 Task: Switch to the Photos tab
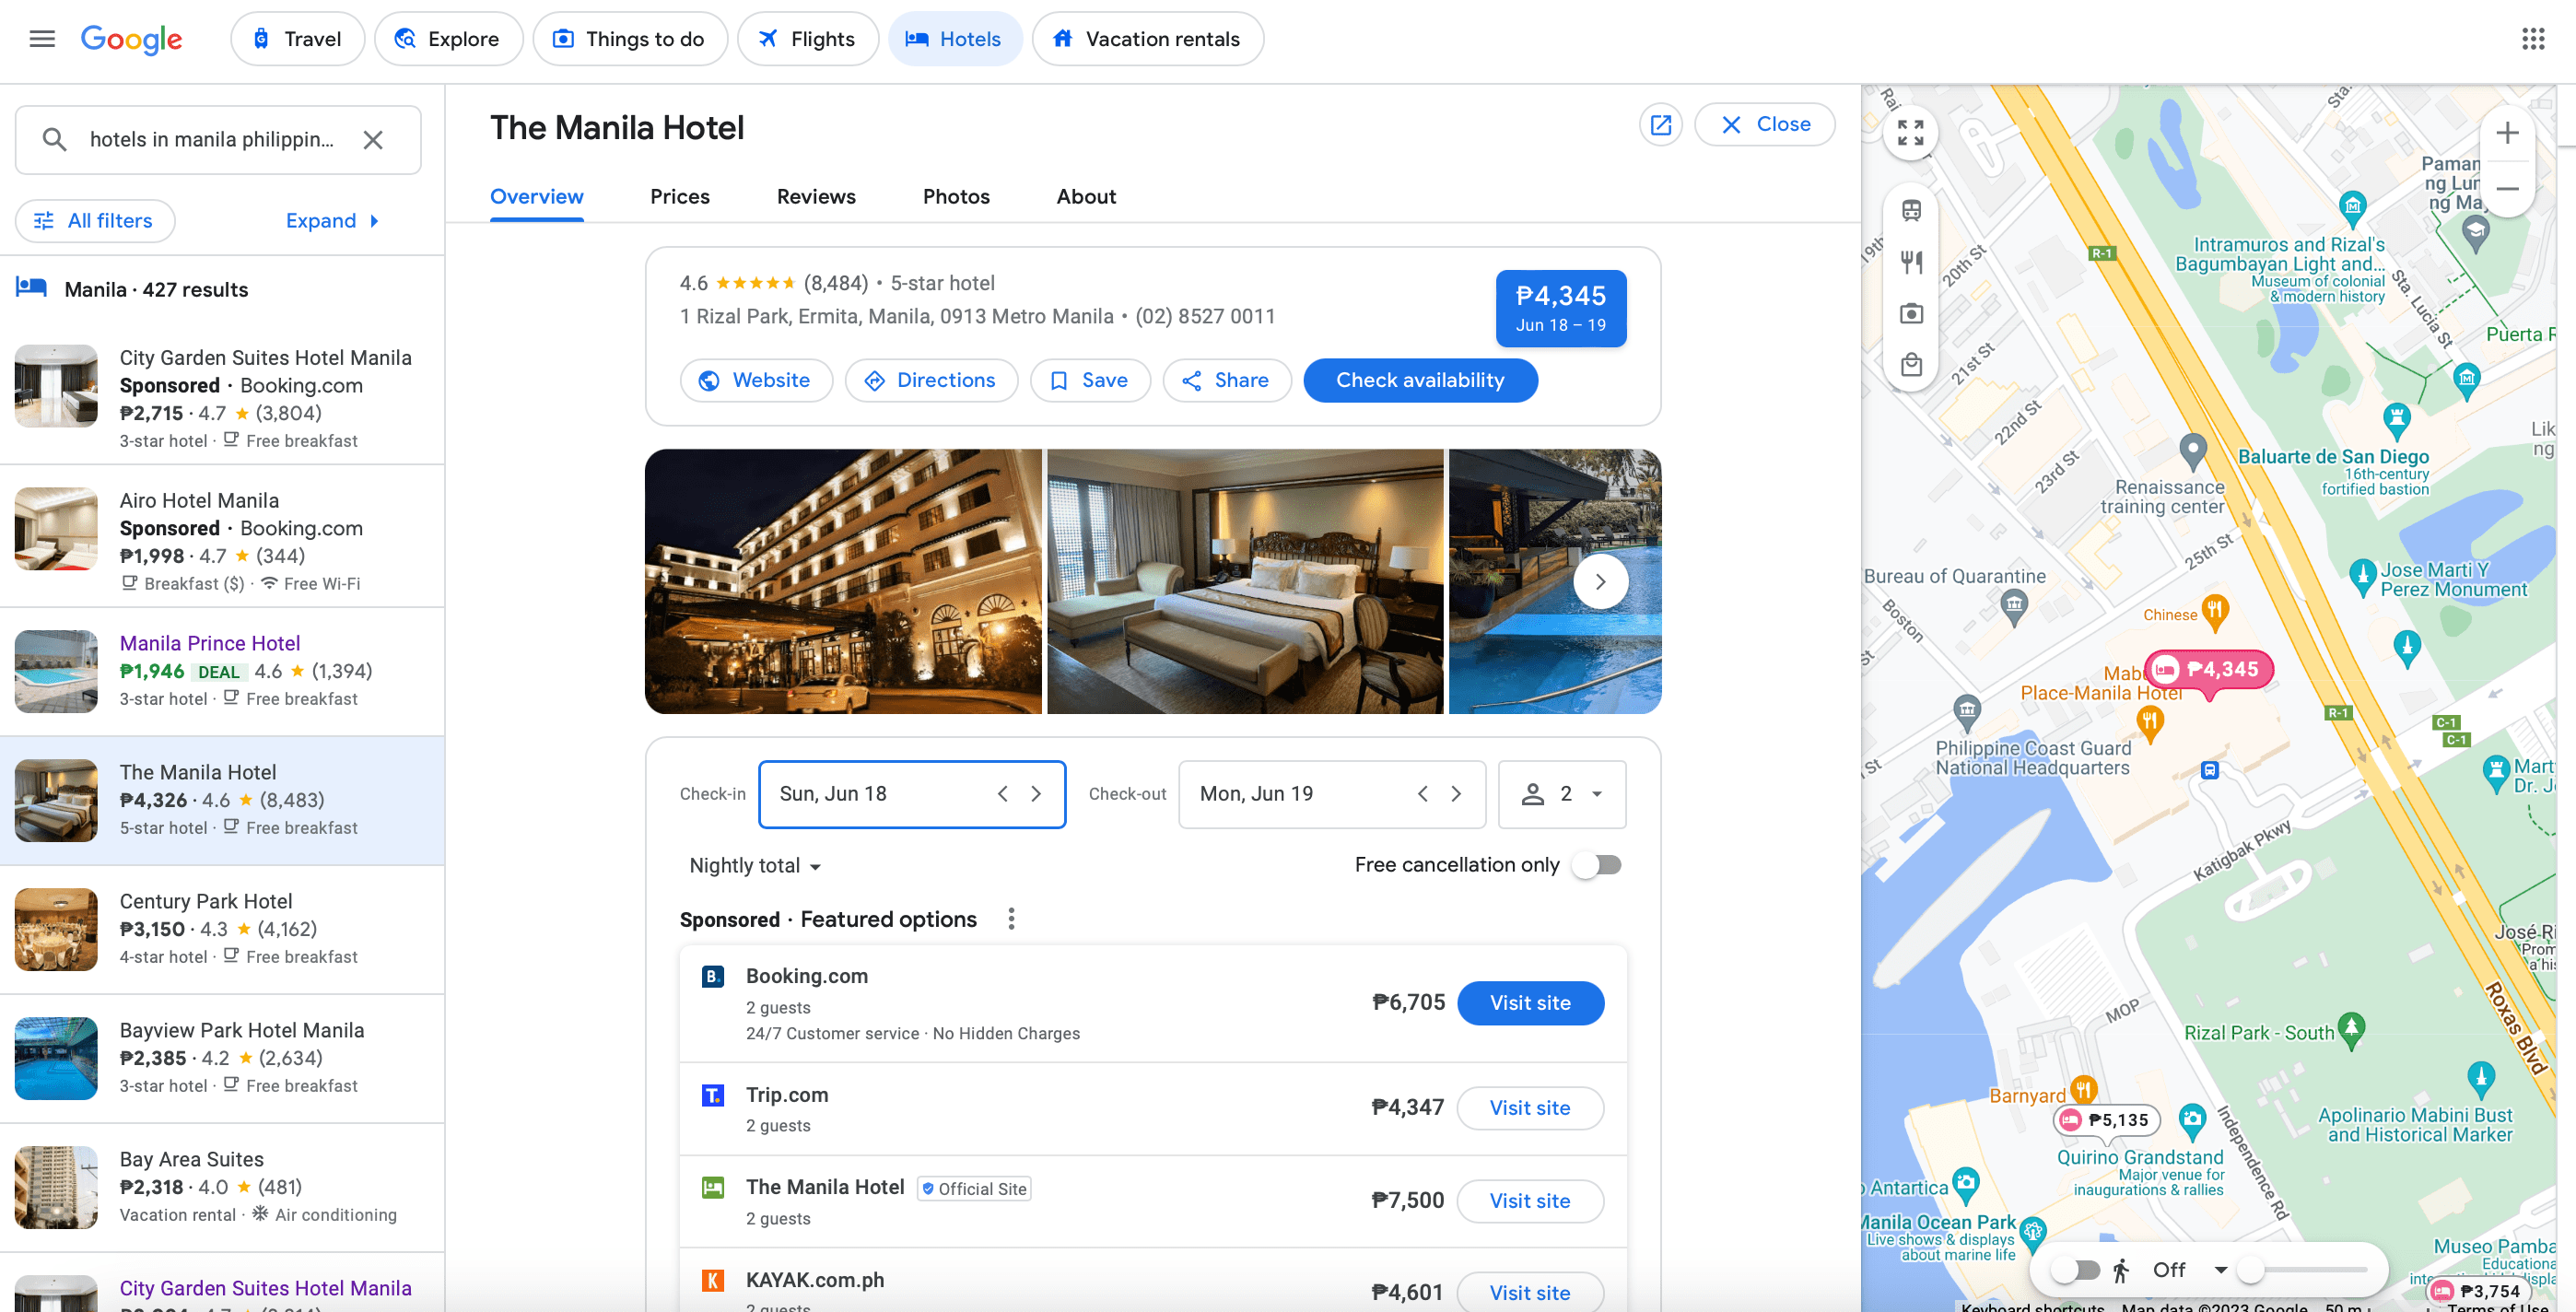coord(956,197)
